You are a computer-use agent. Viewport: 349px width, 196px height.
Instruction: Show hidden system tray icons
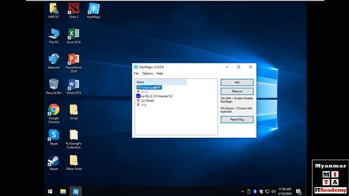coord(243,191)
